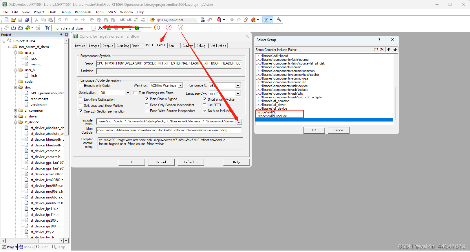Click OK in the Folder Setup dialog

[314, 130]
